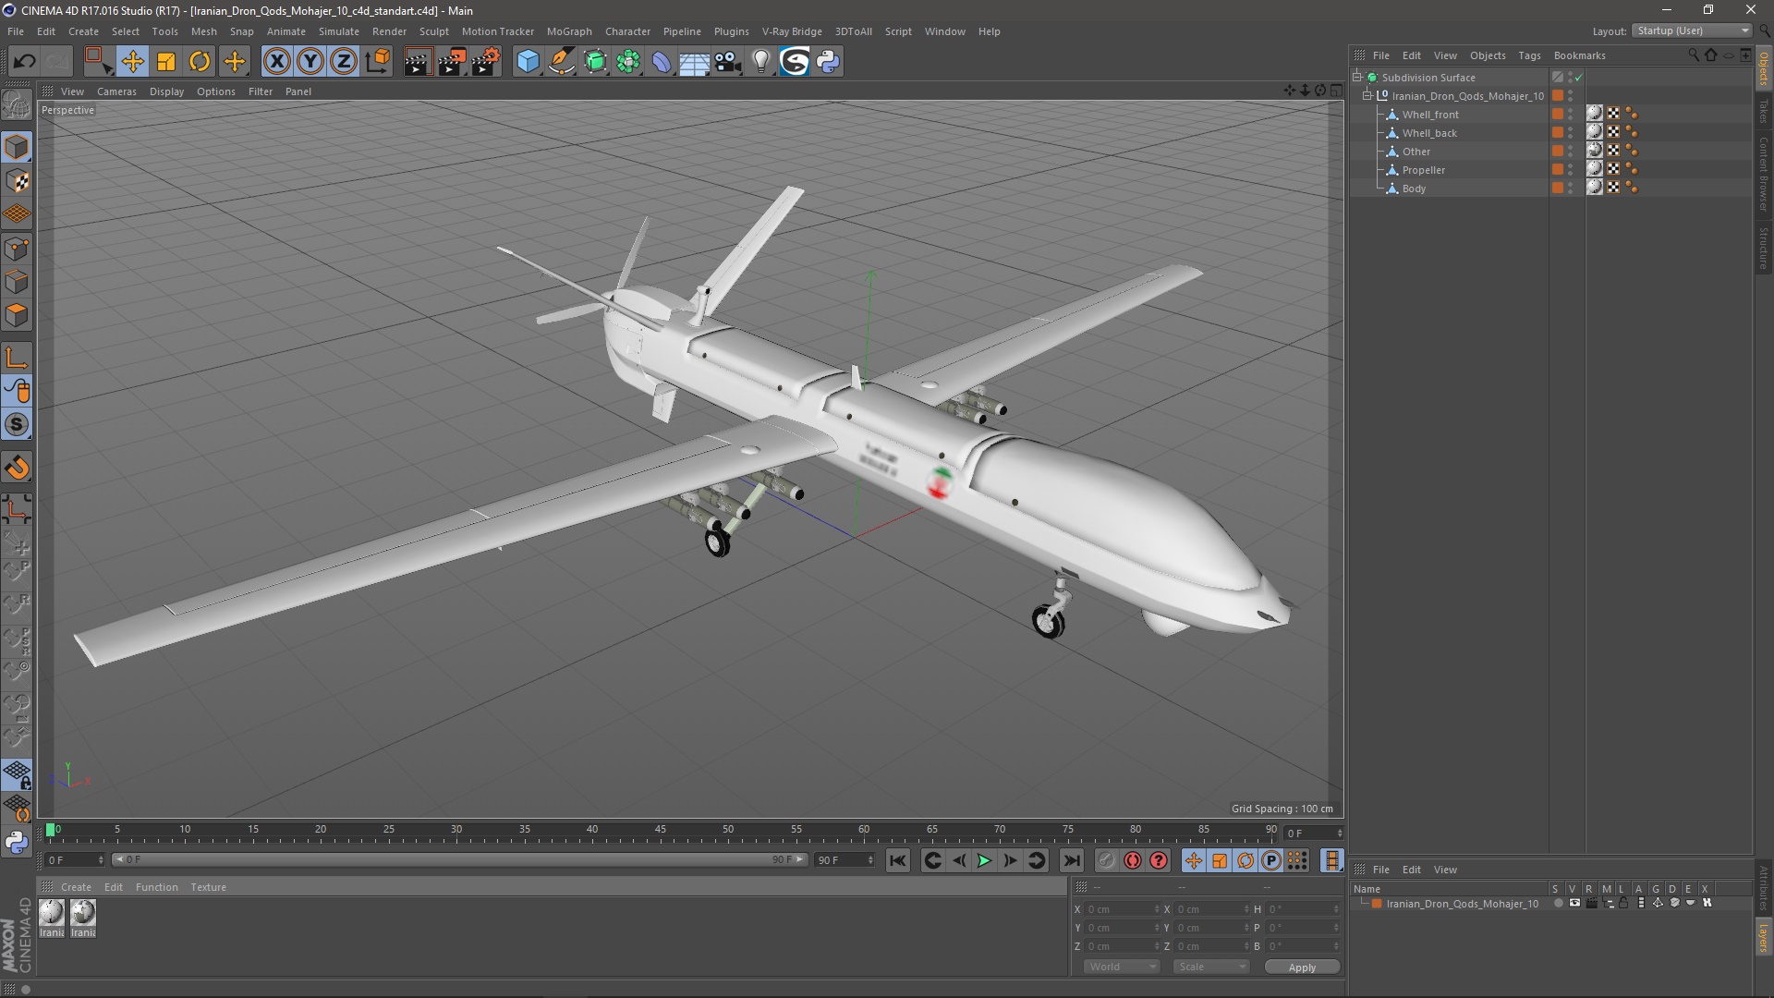Toggle the coordinate system icon

pyautogui.click(x=378, y=62)
